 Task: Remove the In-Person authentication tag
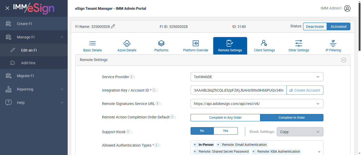point(195,145)
